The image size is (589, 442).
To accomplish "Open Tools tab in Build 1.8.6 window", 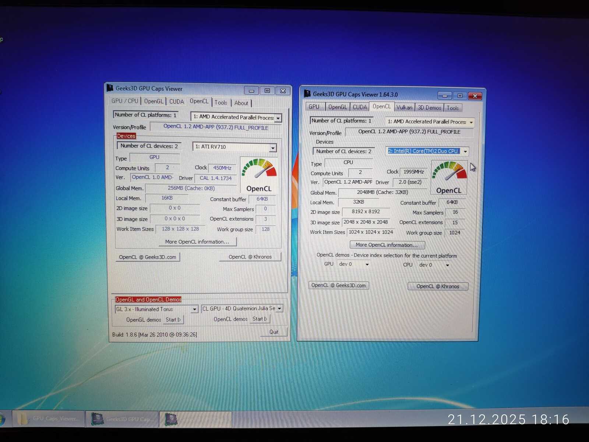I will click(x=221, y=103).
